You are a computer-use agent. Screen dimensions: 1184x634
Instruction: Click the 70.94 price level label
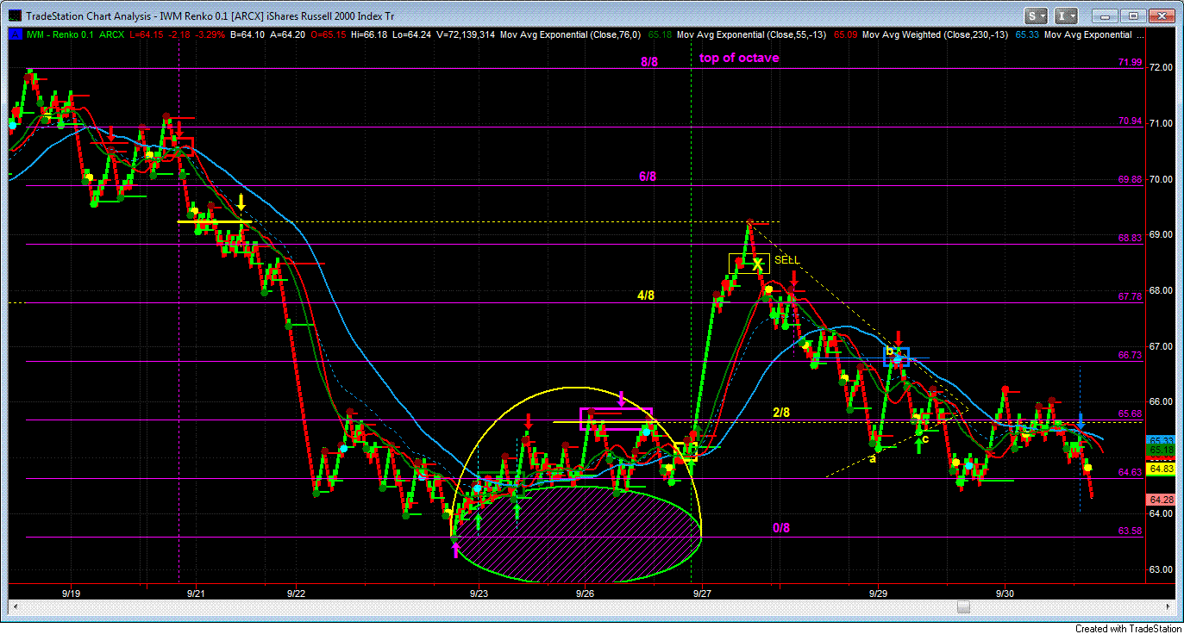click(1130, 121)
